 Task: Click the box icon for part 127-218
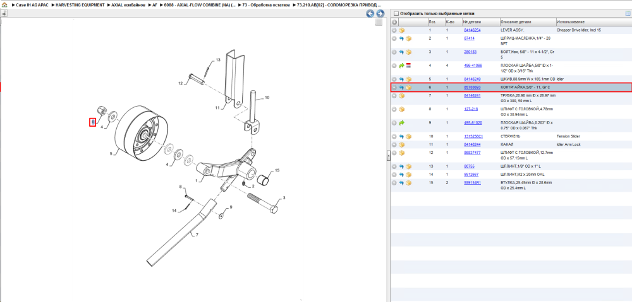point(401,109)
